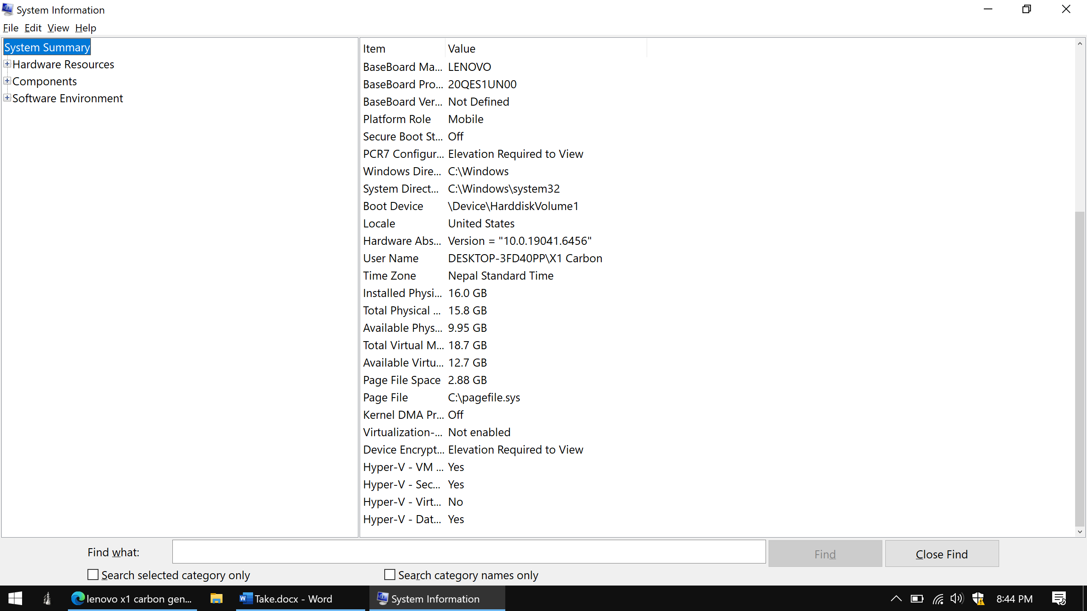Image resolution: width=1087 pixels, height=611 pixels.
Task: Show hidden system tray icons
Action: [x=896, y=599]
